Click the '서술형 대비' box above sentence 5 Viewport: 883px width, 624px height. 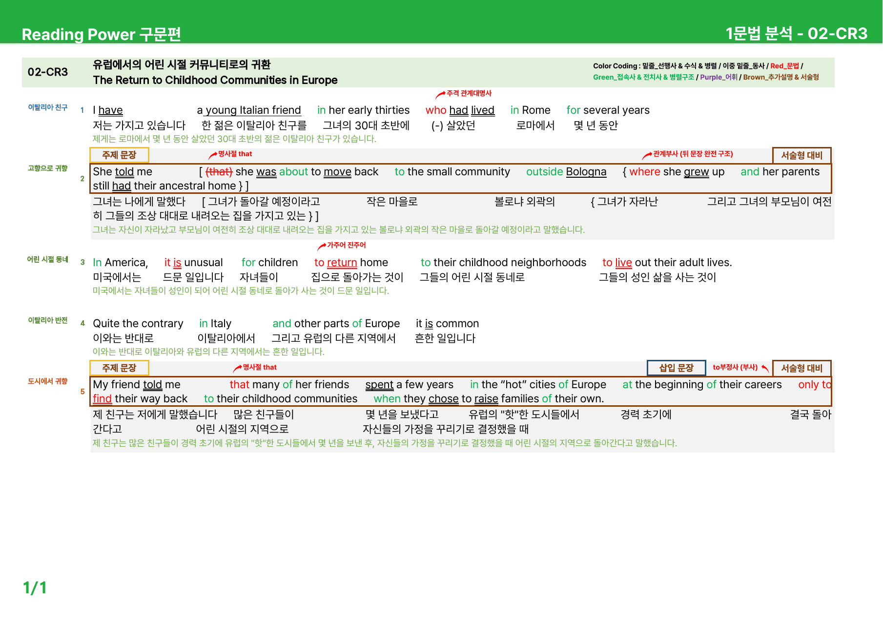[801, 369]
